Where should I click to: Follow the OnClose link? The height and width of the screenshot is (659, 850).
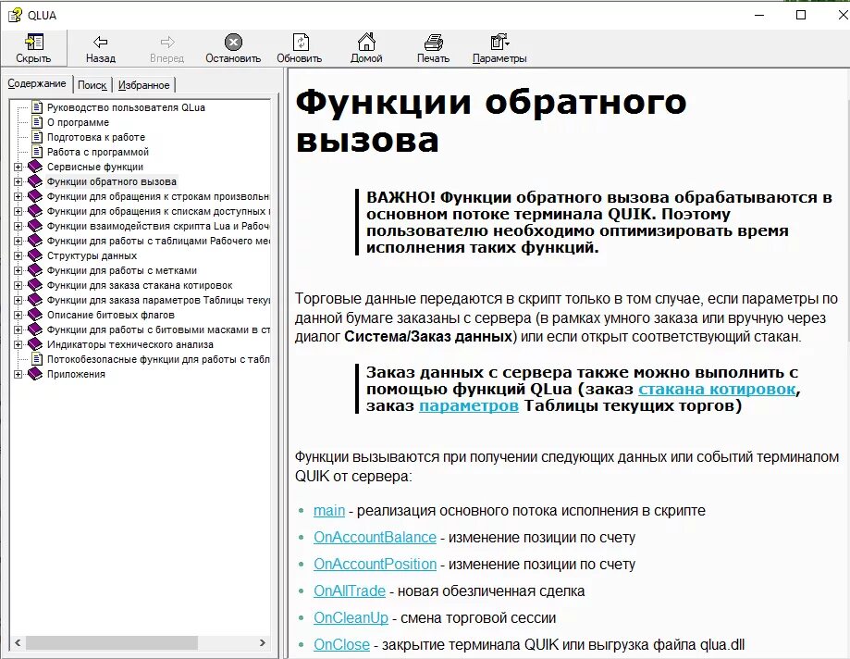341,645
